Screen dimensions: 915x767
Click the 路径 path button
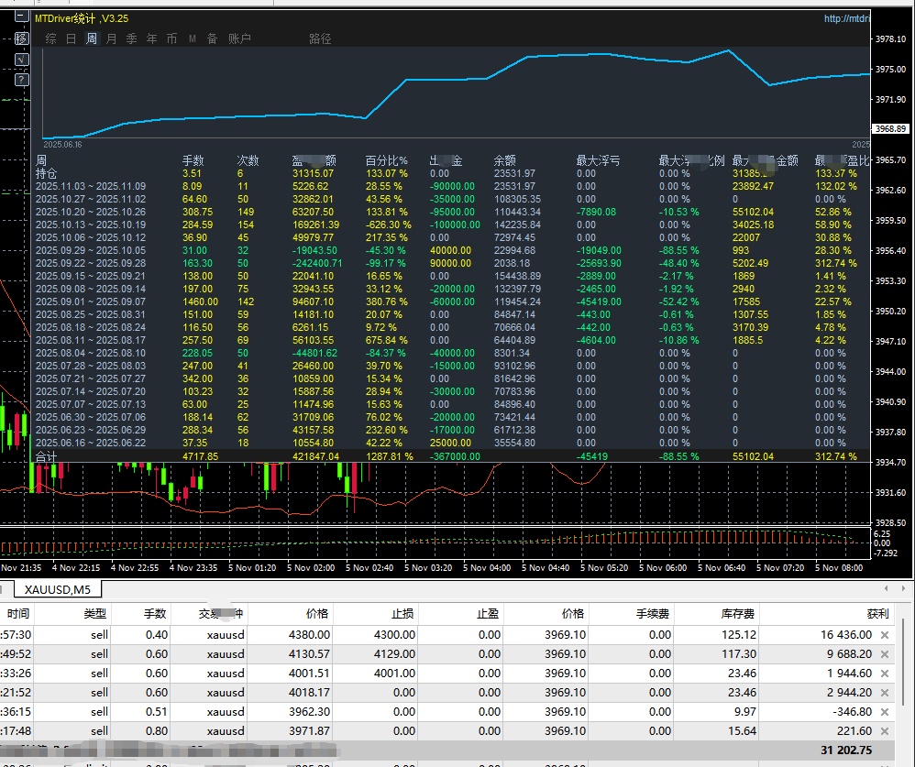click(320, 38)
